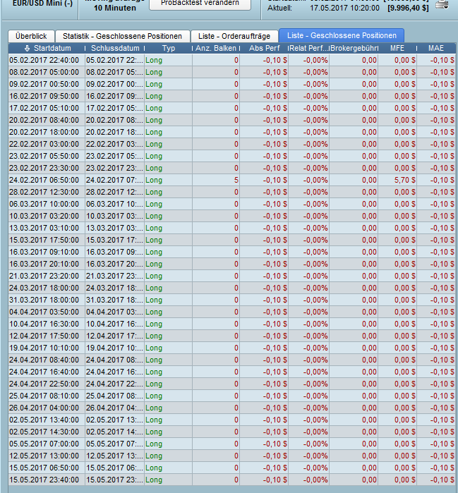Sort by Anz. Balken column header

tap(216, 49)
